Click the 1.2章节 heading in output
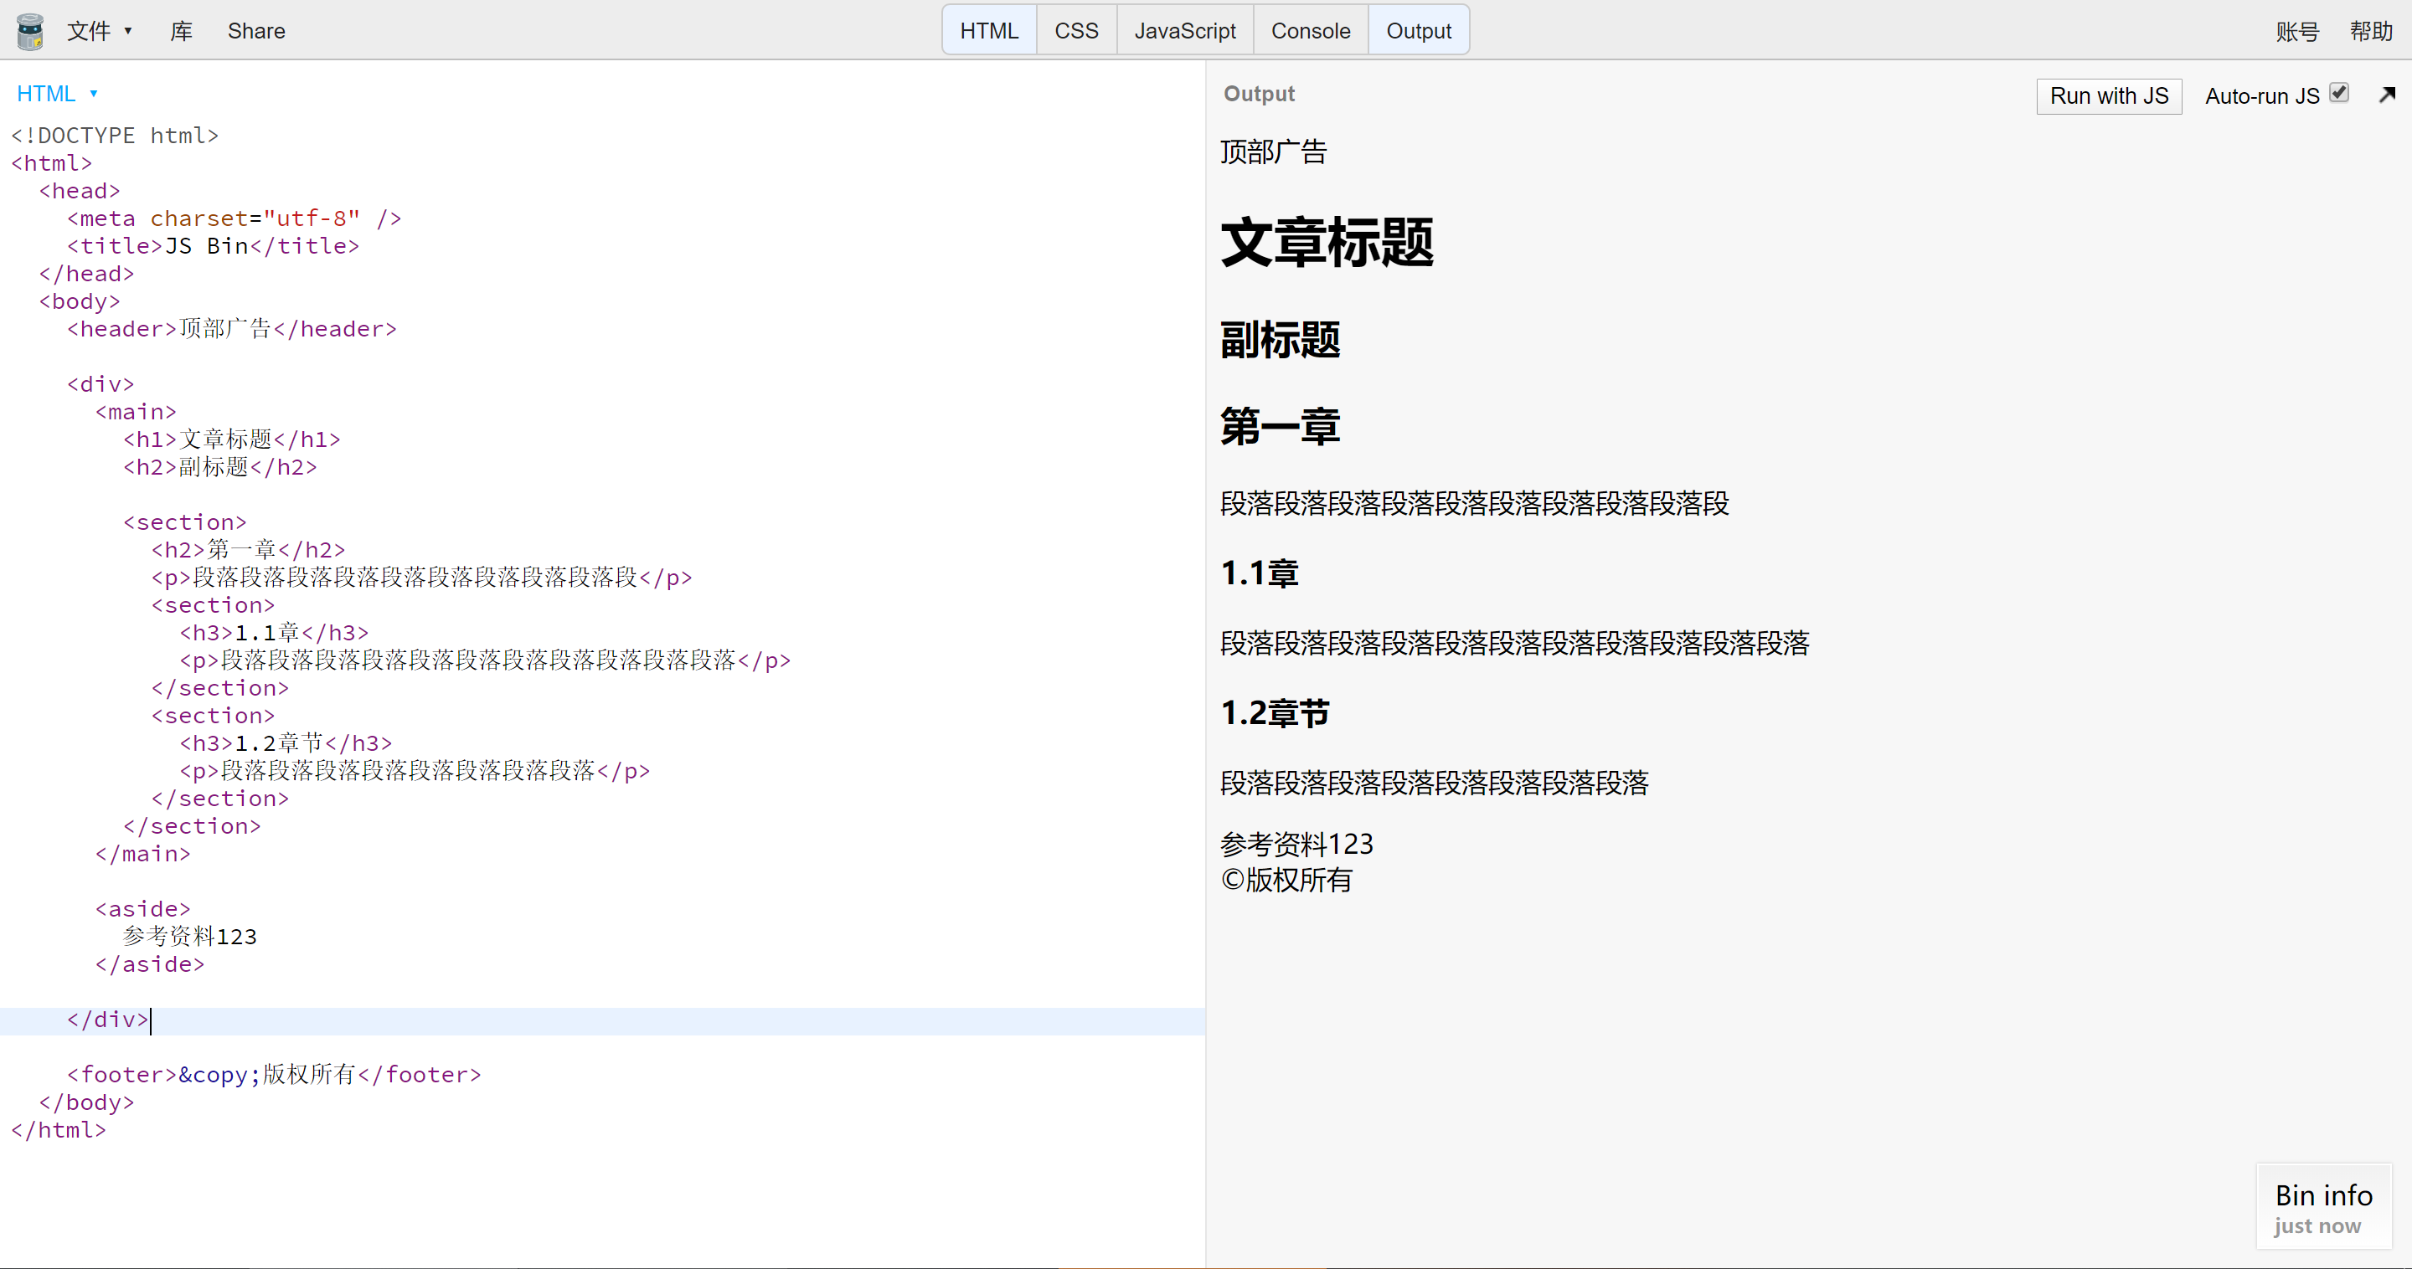Viewport: 2412px width, 1269px height. tap(1275, 713)
